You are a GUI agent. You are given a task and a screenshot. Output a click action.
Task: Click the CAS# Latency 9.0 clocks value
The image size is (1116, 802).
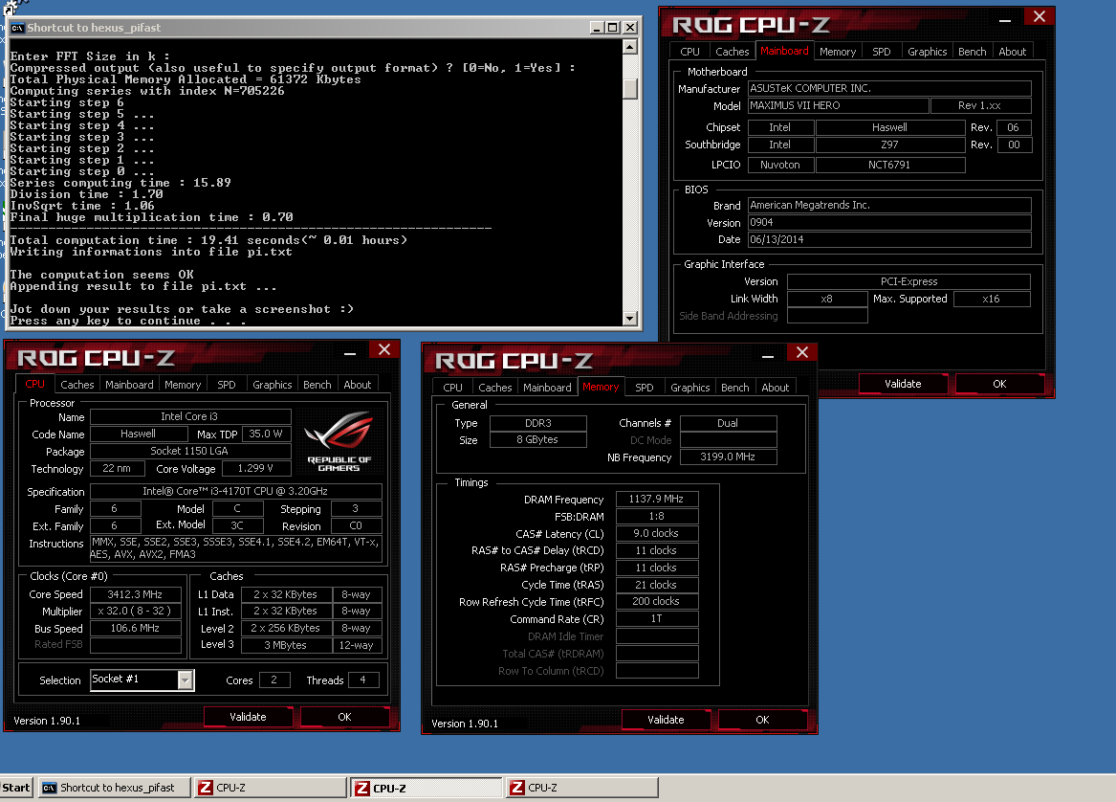(x=656, y=533)
